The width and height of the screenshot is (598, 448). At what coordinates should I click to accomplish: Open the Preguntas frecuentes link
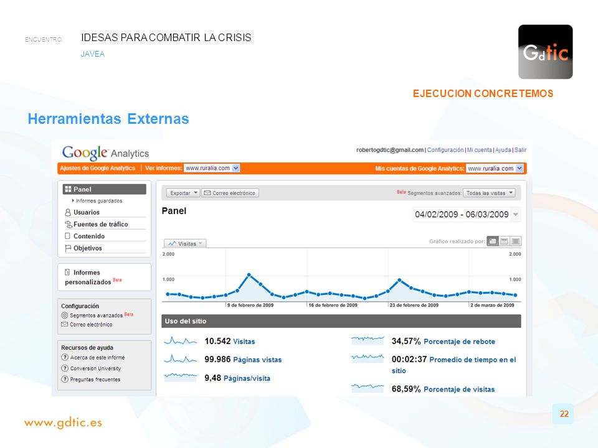click(95, 380)
